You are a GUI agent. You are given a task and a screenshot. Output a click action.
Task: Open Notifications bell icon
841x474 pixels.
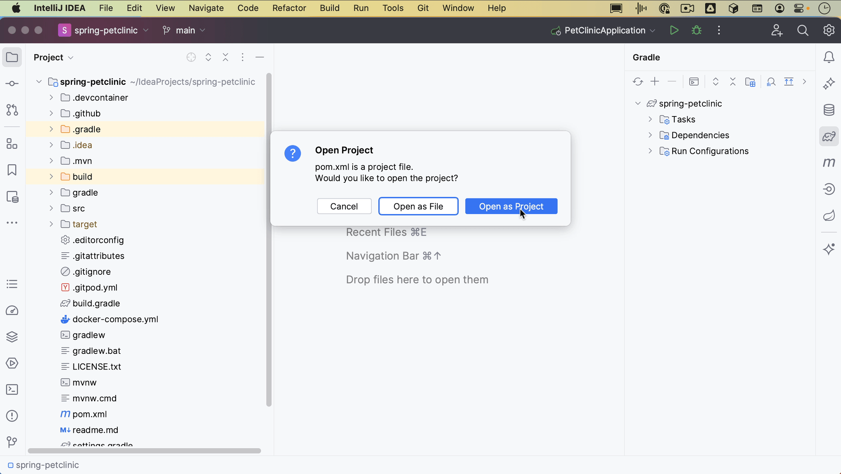tap(829, 57)
